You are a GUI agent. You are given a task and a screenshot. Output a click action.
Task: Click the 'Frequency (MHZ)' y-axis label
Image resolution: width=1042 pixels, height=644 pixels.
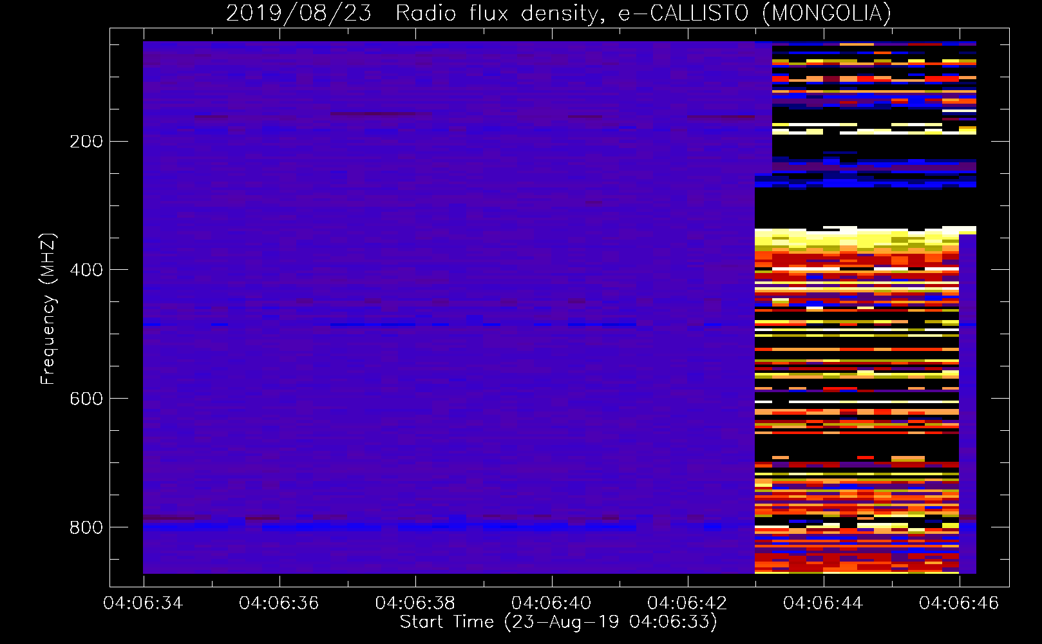point(48,308)
